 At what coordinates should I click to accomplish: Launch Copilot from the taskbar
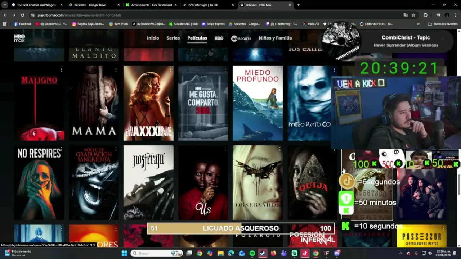[x=210, y=253]
